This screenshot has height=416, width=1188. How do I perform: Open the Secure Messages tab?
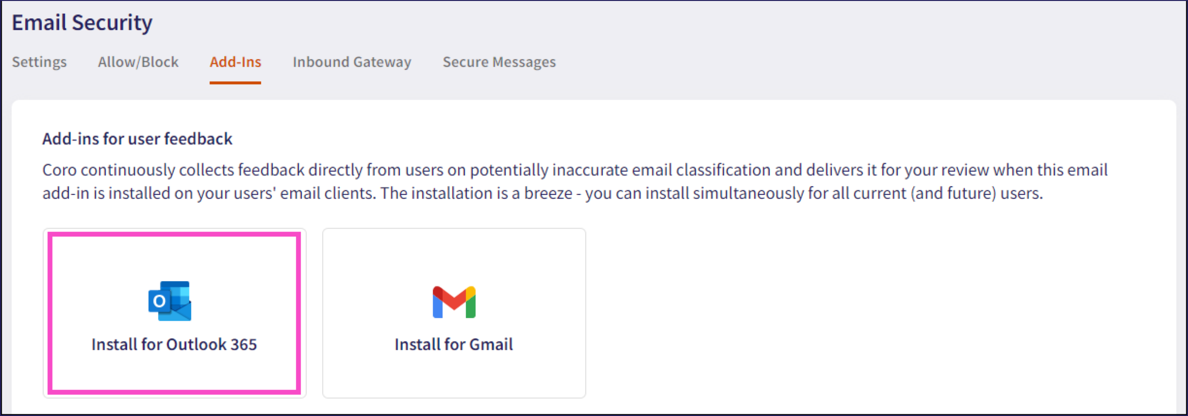click(x=499, y=62)
